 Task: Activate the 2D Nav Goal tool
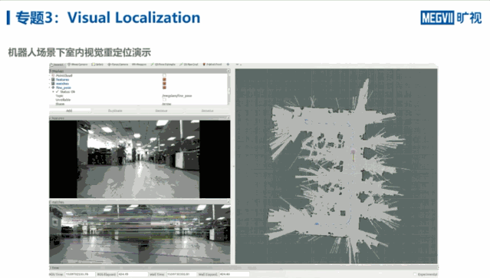pyautogui.click(x=189, y=65)
